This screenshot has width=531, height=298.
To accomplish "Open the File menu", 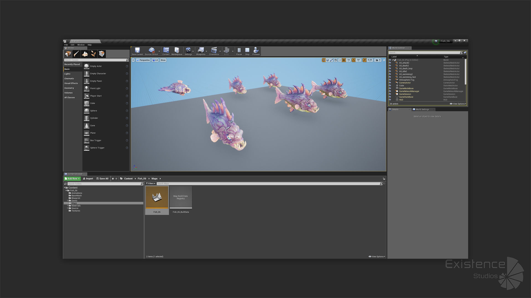I will pos(66,45).
